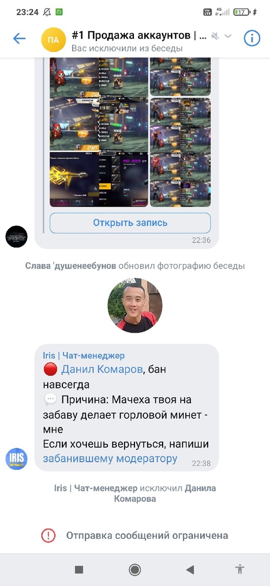
Task: Tap the yellow ПА chat avatar
Action: (x=53, y=40)
